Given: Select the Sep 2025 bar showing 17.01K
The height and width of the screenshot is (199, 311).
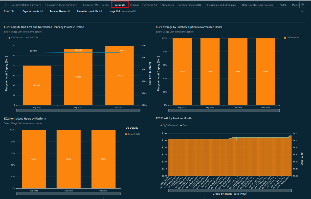Looking at the screenshot, I should coord(78,77).
